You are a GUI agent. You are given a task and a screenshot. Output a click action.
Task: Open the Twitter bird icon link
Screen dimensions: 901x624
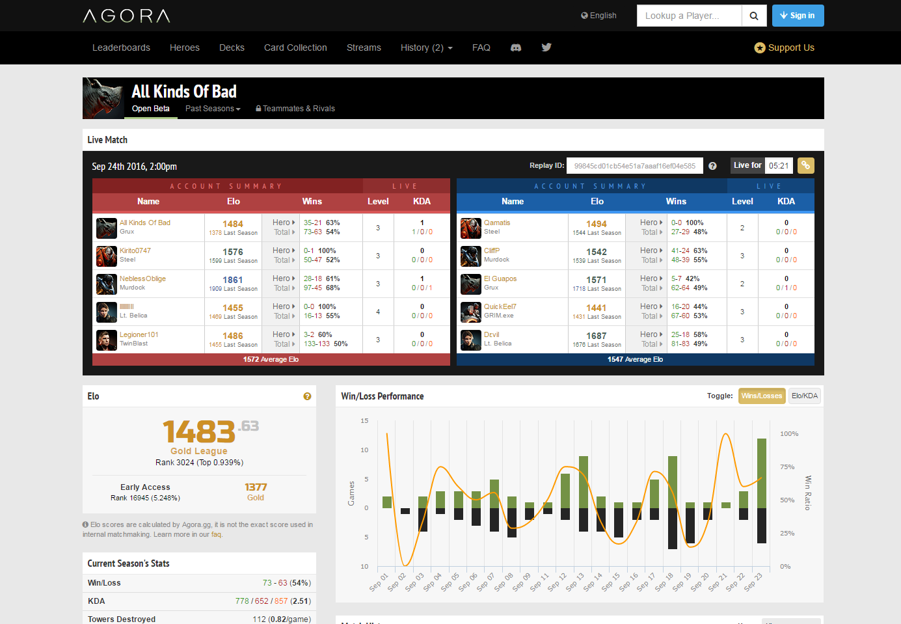(x=546, y=47)
